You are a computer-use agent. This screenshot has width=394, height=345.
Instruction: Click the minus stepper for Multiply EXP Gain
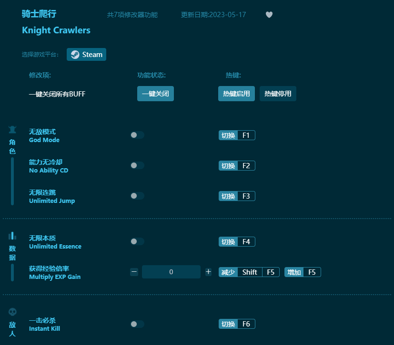(x=134, y=272)
